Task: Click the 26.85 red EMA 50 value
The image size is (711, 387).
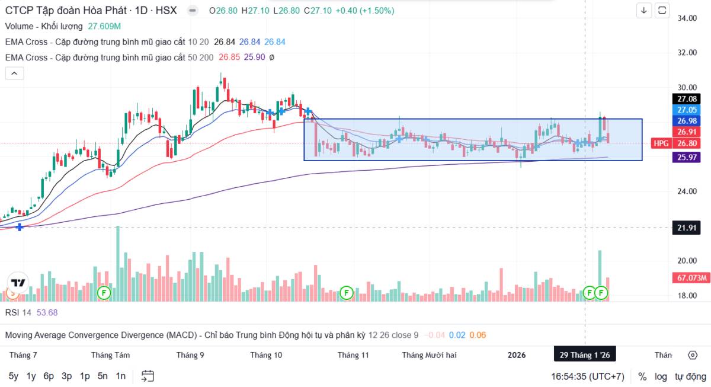Action: coord(229,57)
